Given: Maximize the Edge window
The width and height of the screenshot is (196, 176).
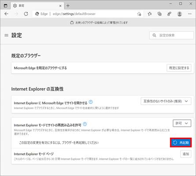Looking at the screenshot, I should 181,4.
